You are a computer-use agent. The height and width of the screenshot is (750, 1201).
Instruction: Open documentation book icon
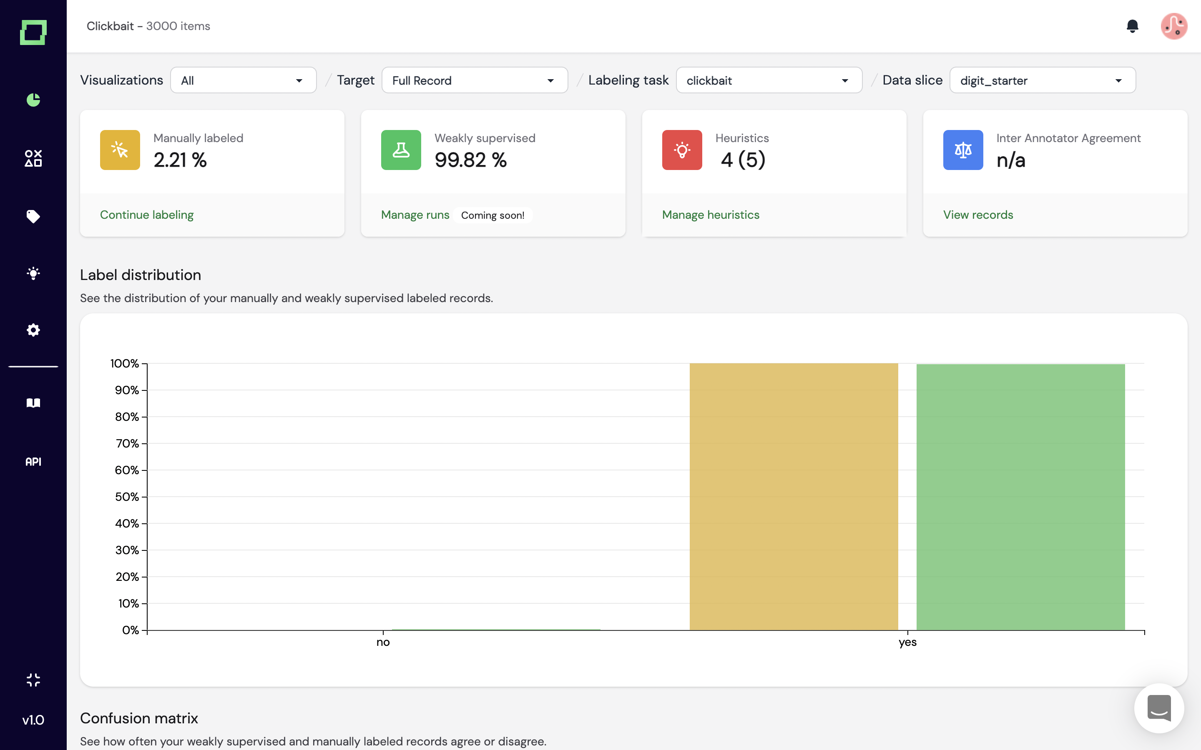(33, 403)
